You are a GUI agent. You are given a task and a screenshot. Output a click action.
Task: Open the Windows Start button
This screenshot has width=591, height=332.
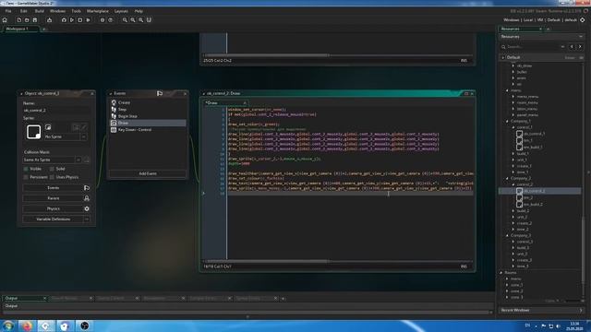(8, 326)
